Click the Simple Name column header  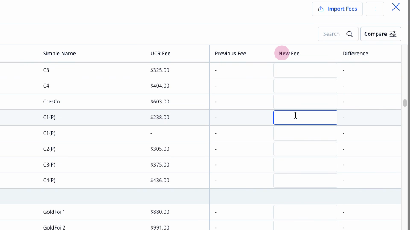[x=59, y=54]
